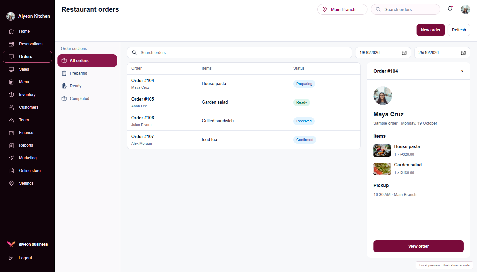
Task: Click Maya Cruz's large profile photo
Action: [383, 96]
